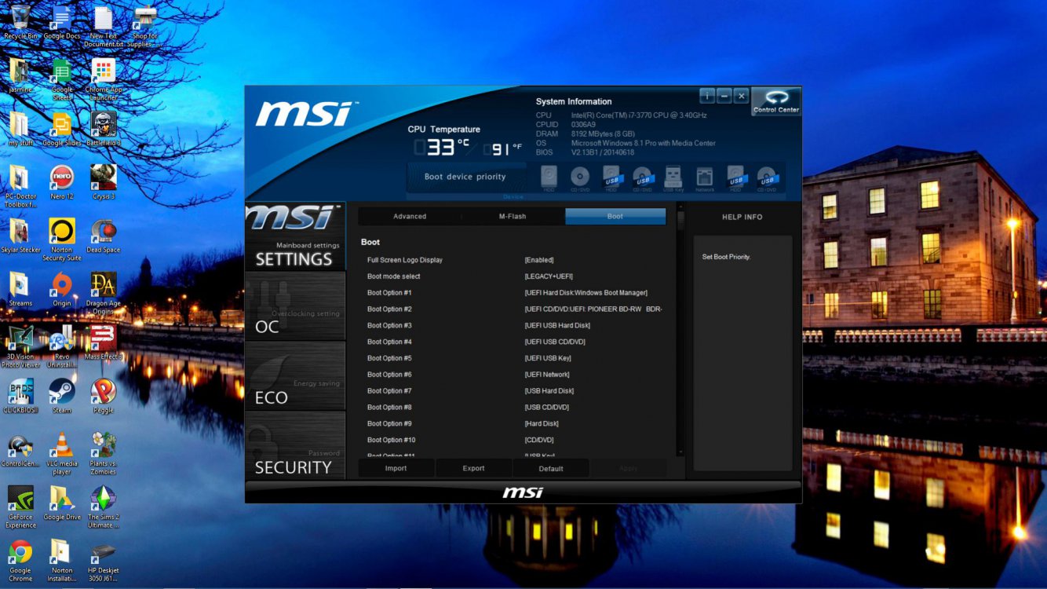Change Boot Option #6 [UEFI Network]
Screen dimensions: 1047x589
tap(547, 375)
